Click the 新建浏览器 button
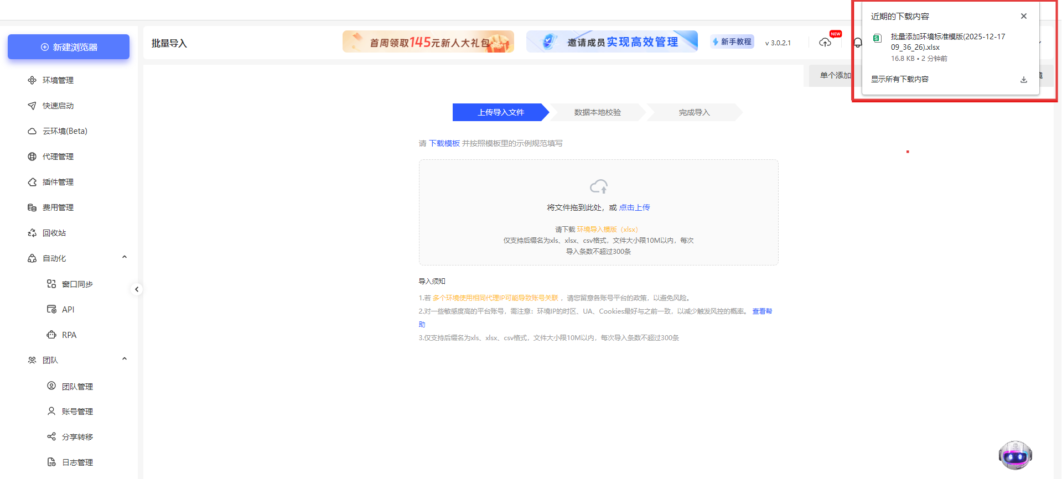Image resolution: width=1062 pixels, height=479 pixels. pyautogui.click(x=69, y=47)
